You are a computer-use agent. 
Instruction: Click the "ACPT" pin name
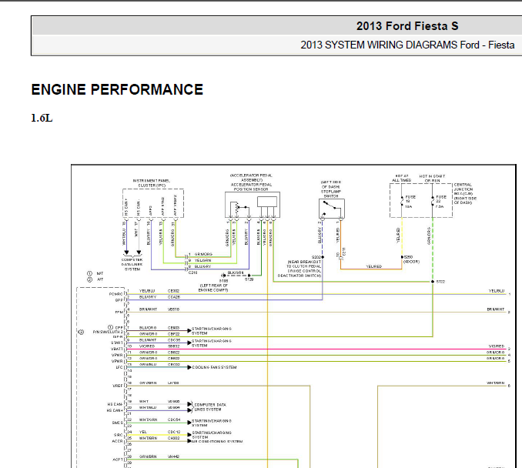118,460
